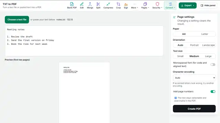Open the Sign tool

point(126,5)
